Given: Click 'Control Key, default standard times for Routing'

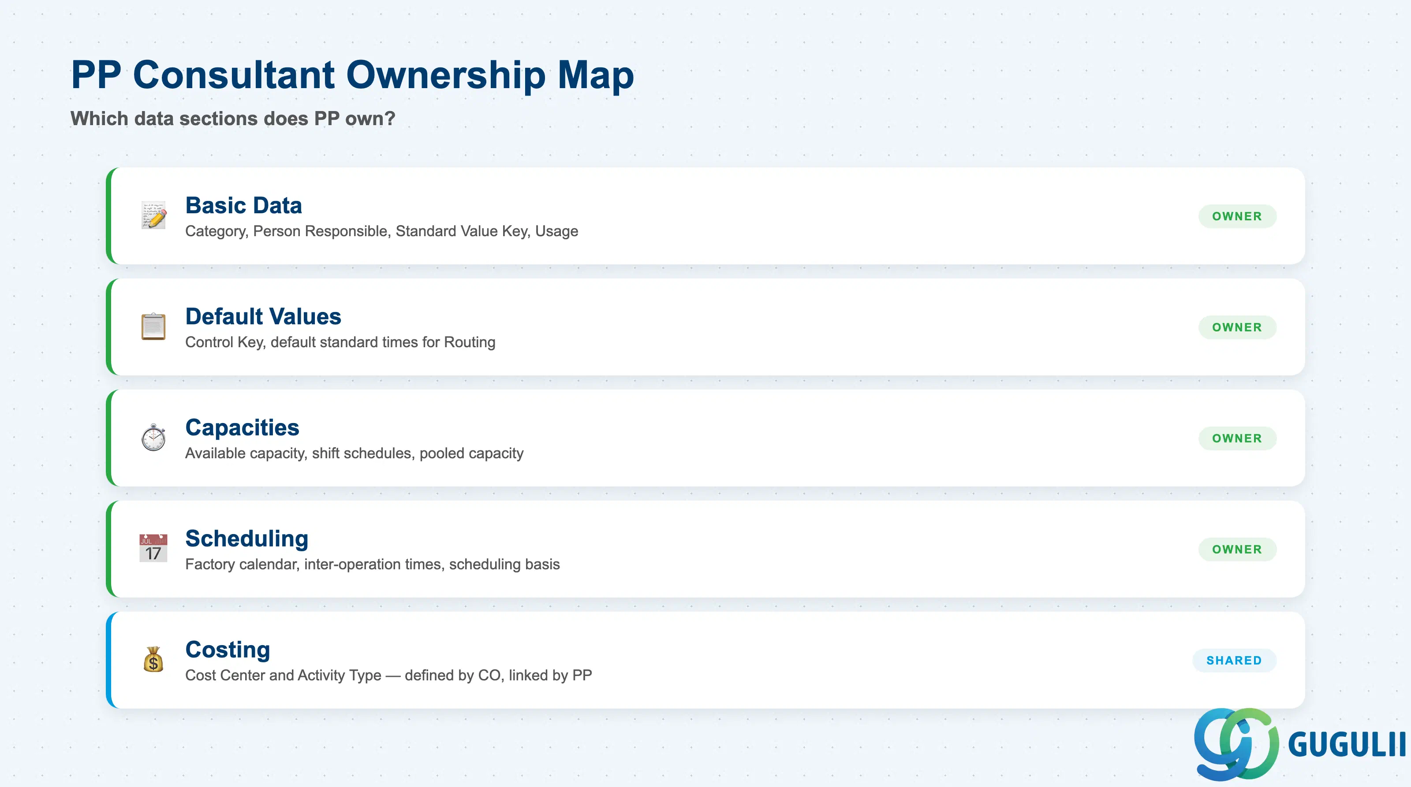Looking at the screenshot, I should click(340, 342).
